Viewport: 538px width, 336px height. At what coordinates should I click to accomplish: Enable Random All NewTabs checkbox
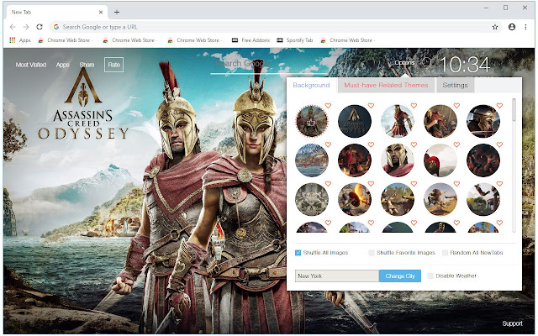pos(445,253)
